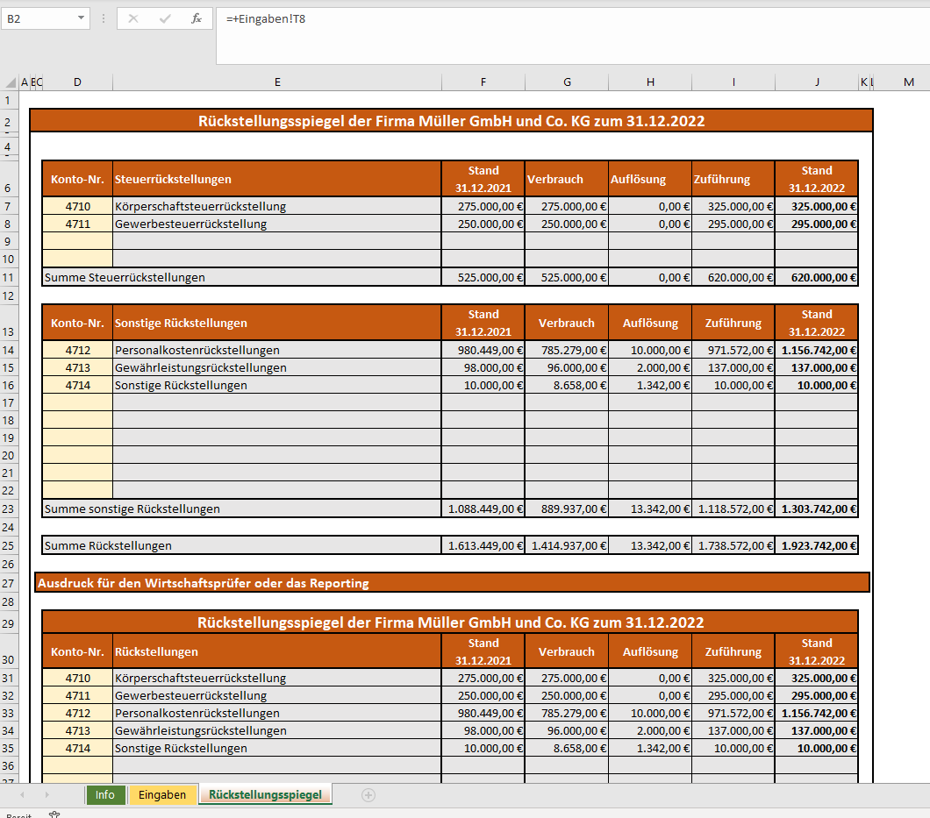Select column D header
The image size is (930, 818).
pos(77,82)
